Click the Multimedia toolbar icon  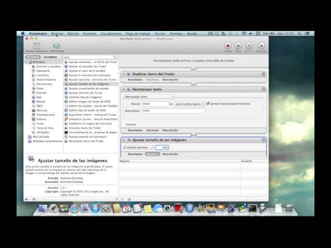click(x=57, y=46)
